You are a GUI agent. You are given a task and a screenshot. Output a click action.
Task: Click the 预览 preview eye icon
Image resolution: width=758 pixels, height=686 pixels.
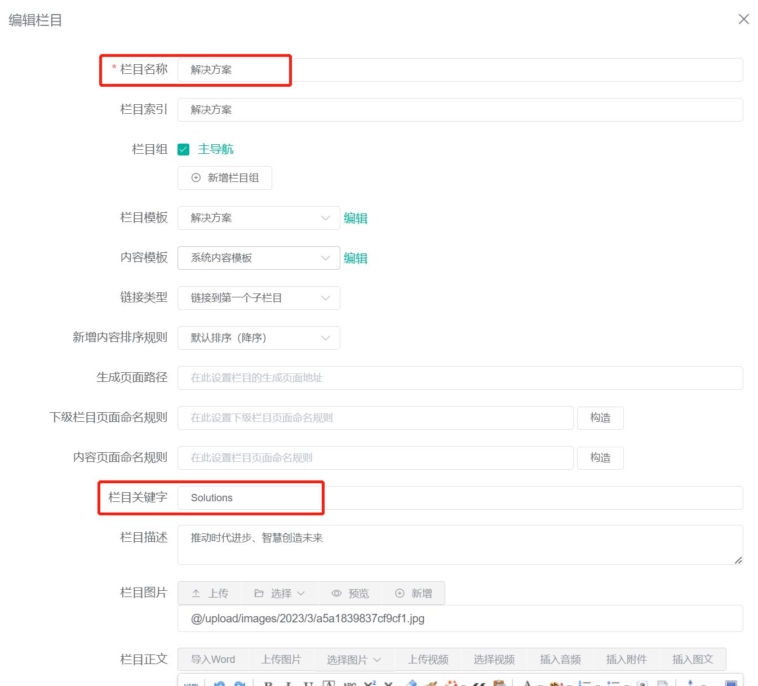click(336, 593)
